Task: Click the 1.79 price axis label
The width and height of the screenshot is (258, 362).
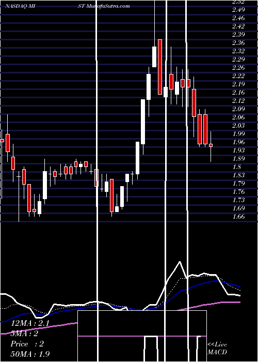Action: [238, 184]
